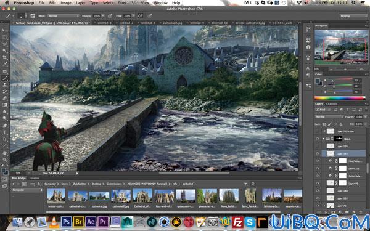Switch to the Channels tab
The height and width of the screenshot is (231, 370).
(332, 104)
